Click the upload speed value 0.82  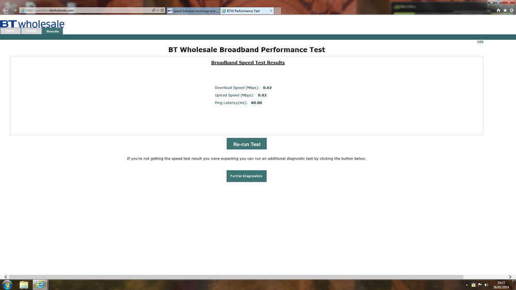262,95
